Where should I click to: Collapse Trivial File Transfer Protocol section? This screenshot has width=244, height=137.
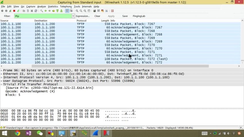click(x=1, y=84)
